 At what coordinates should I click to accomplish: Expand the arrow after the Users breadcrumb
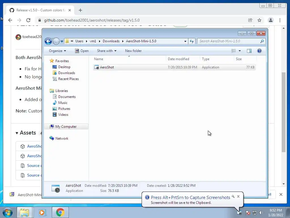(86, 41)
